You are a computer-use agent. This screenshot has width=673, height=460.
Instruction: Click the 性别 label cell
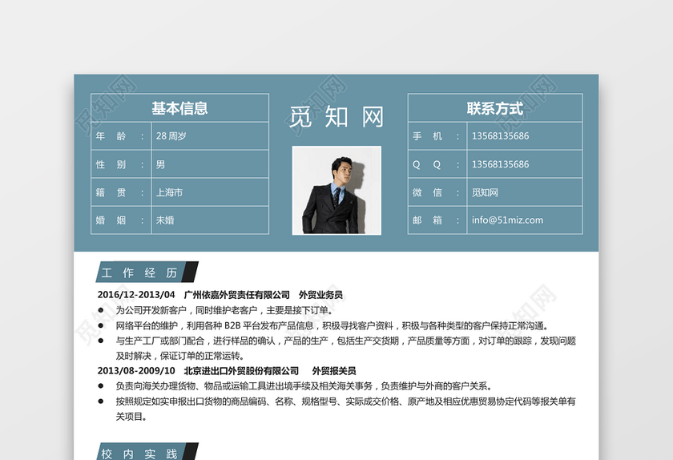click(x=121, y=164)
